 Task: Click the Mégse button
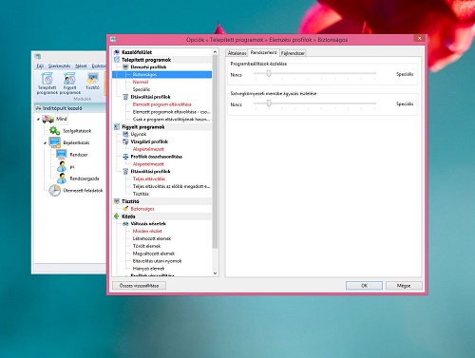coord(404,286)
